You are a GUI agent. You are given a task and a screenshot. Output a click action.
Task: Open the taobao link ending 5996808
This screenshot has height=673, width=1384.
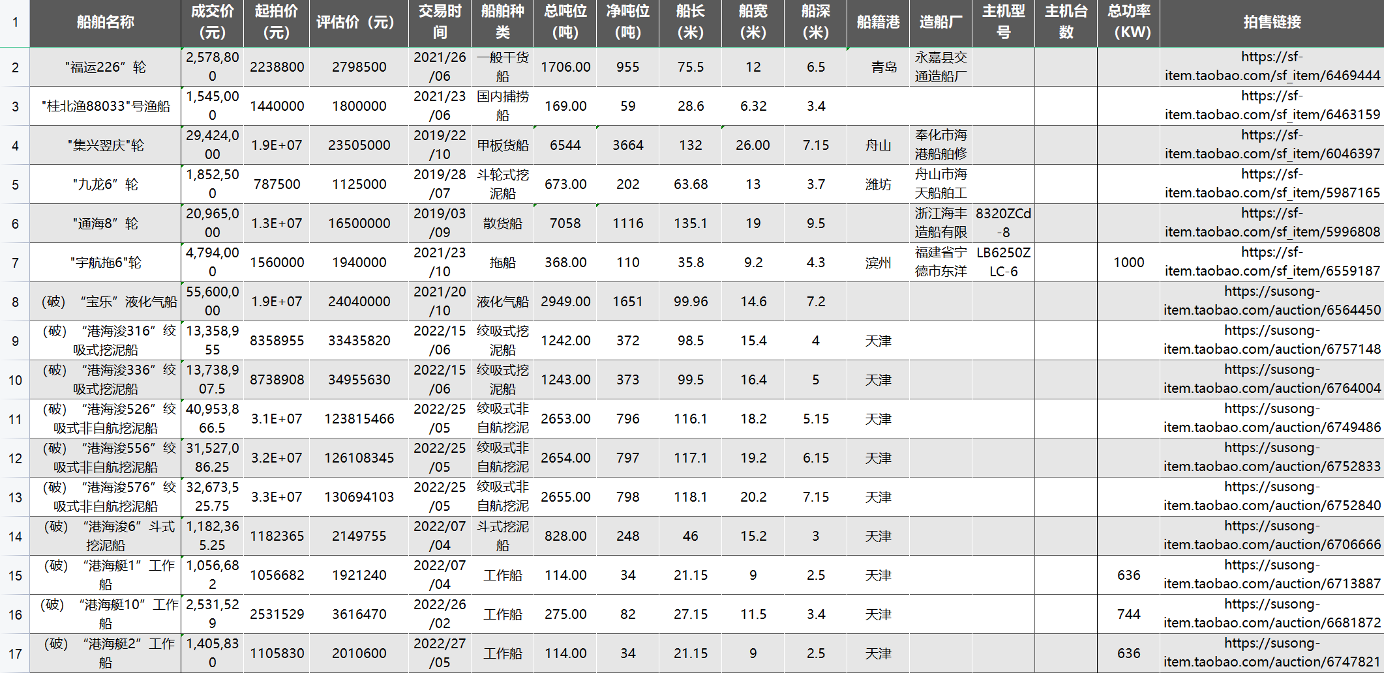coord(1272,223)
